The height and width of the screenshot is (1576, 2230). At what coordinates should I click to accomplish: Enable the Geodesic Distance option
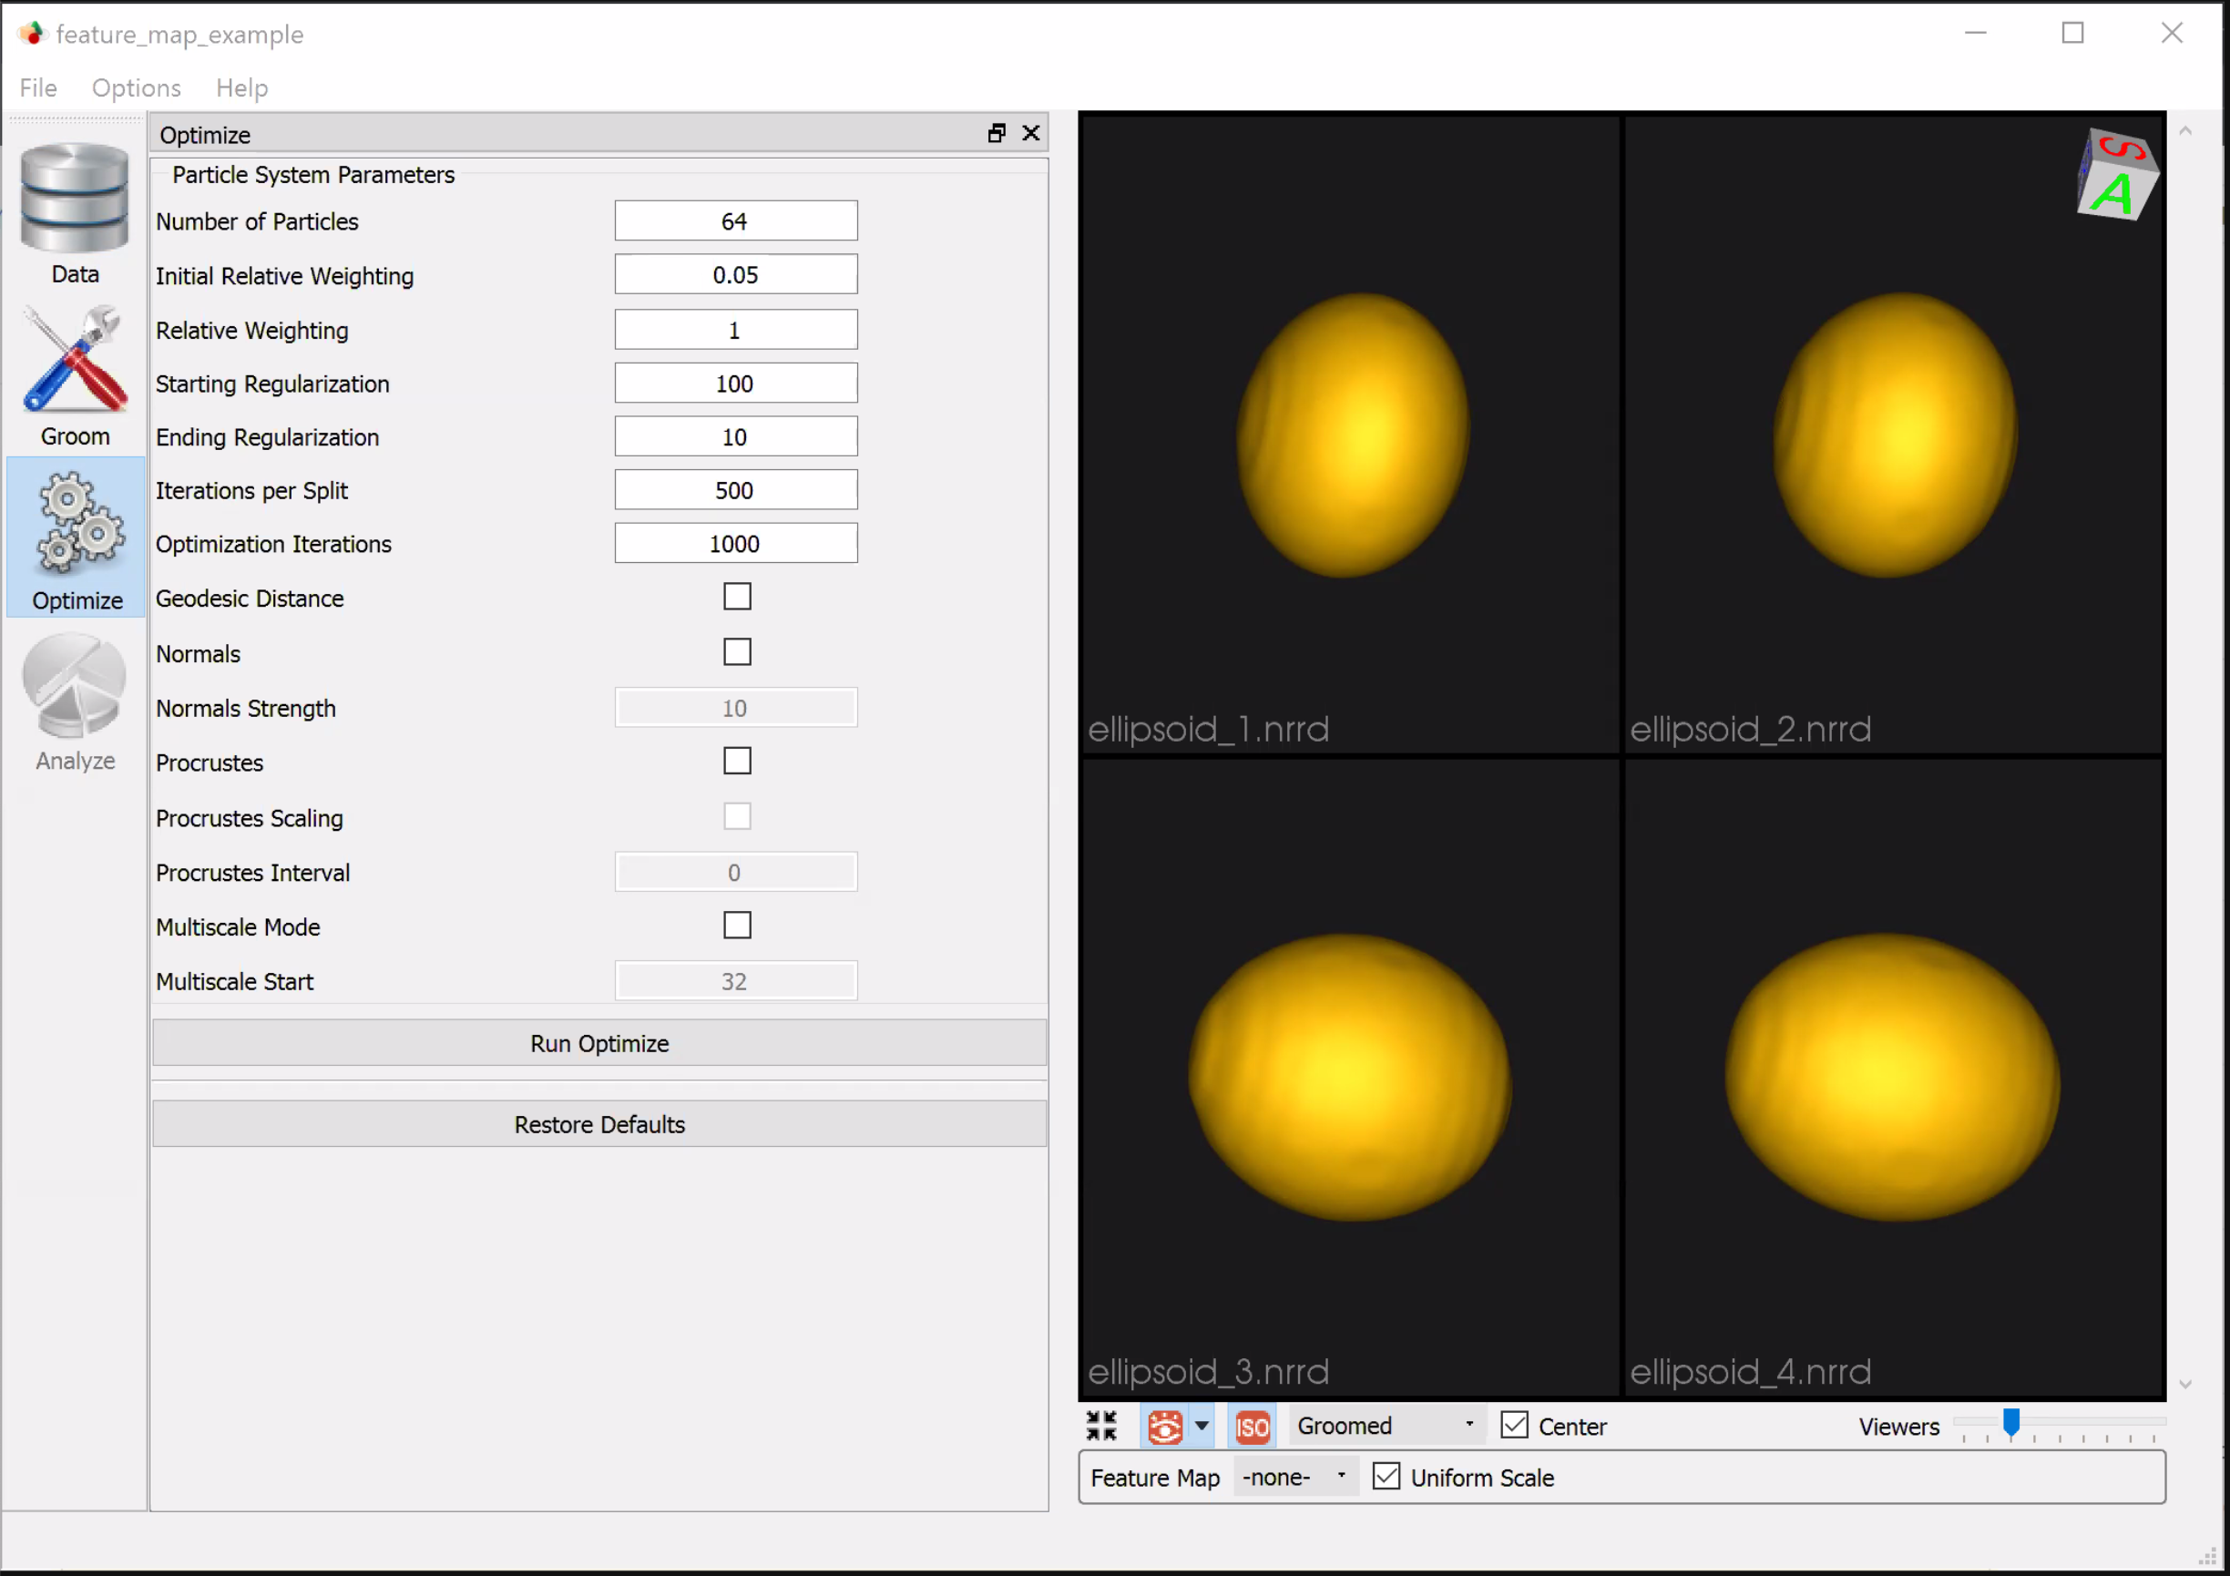tap(736, 596)
